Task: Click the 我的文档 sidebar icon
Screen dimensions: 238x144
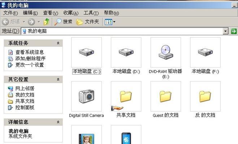Action: tap(10, 95)
